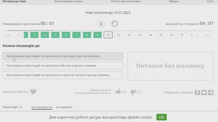Sort comments За популярністю
The image size is (218, 122).
tap(42, 107)
